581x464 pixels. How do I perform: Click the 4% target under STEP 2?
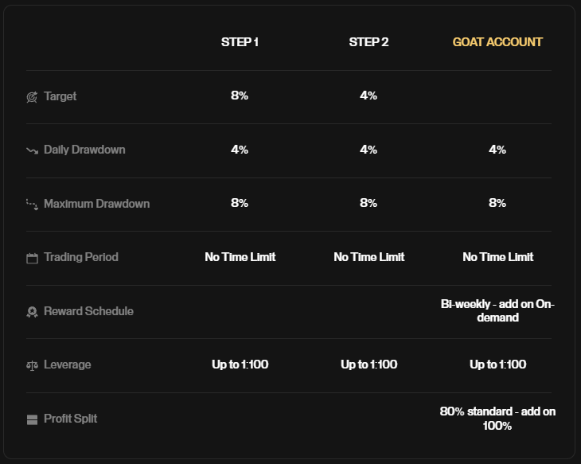pyautogui.click(x=368, y=96)
